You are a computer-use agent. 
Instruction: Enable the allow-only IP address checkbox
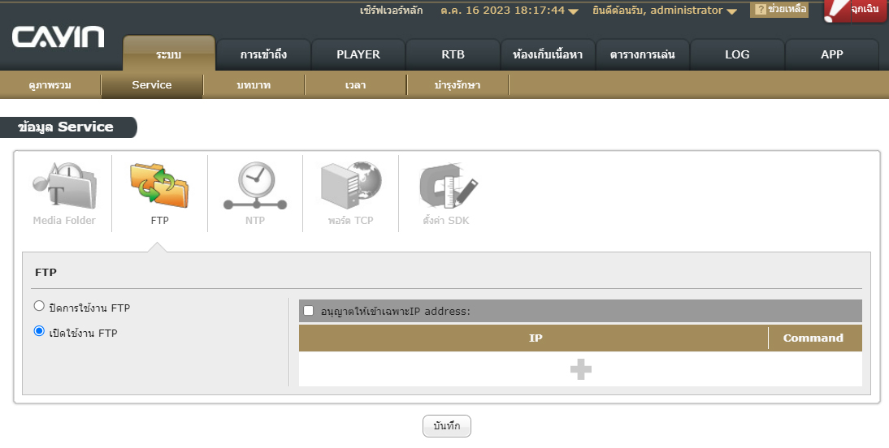click(309, 311)
